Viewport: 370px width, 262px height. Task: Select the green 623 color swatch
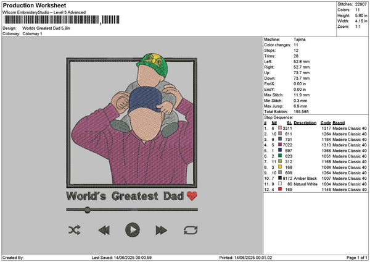pos(281,156)
